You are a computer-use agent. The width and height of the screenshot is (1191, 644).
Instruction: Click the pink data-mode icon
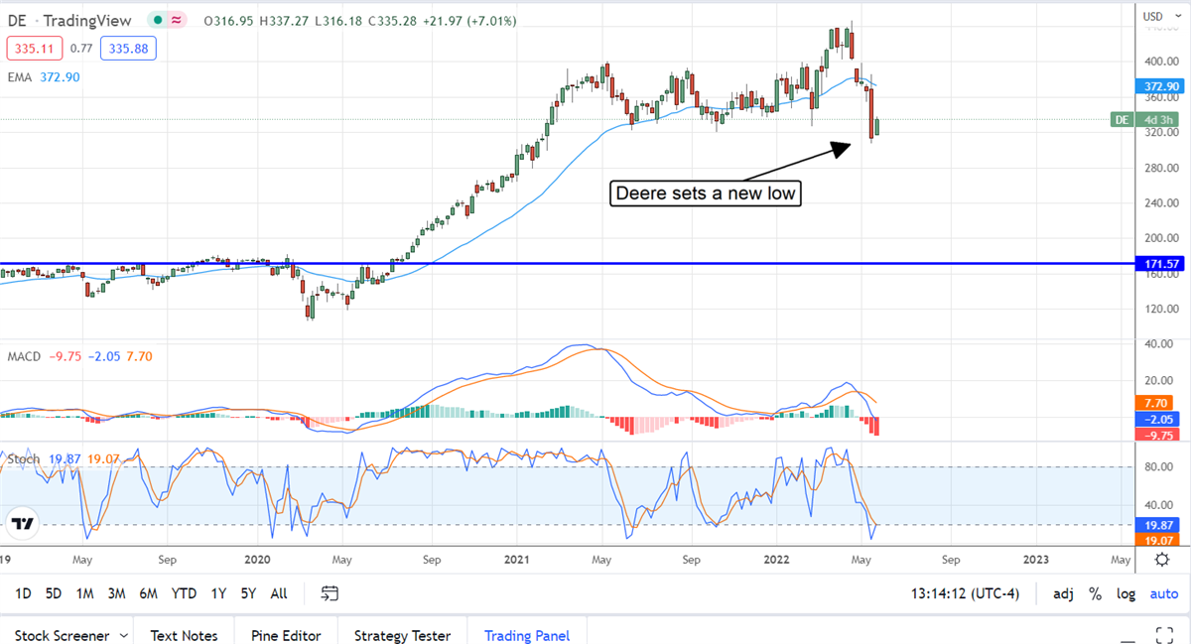(x=176, y=21)
